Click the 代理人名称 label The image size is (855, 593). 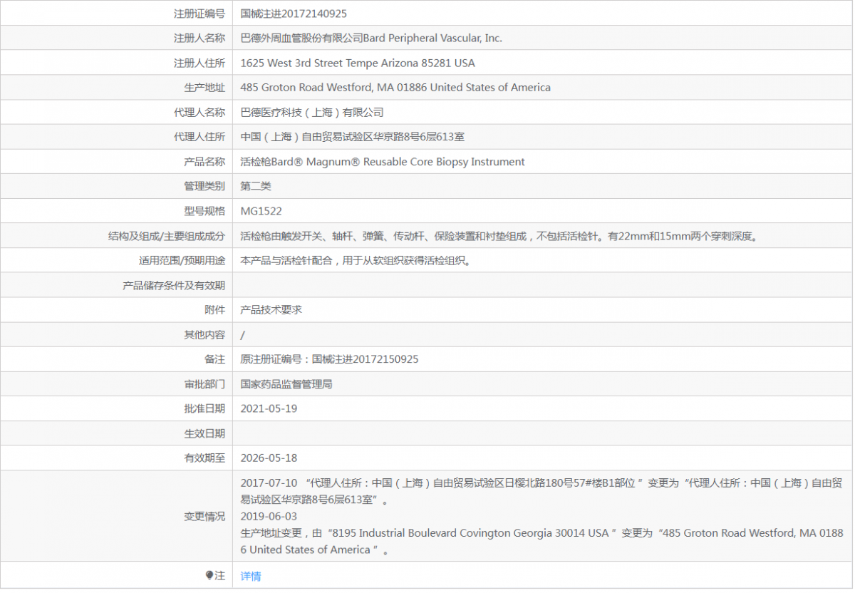pyautogui.click(x=199, y=112)
